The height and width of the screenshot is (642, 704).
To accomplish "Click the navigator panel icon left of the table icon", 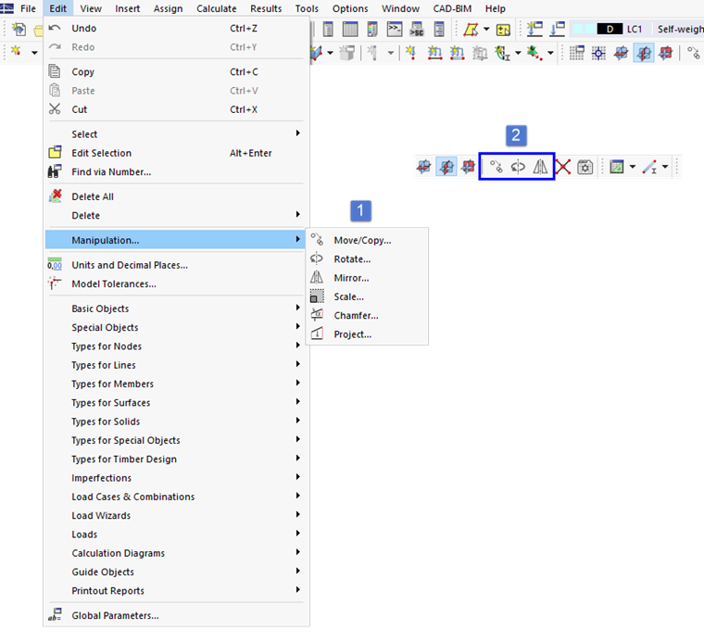I will tap(328, 30).
